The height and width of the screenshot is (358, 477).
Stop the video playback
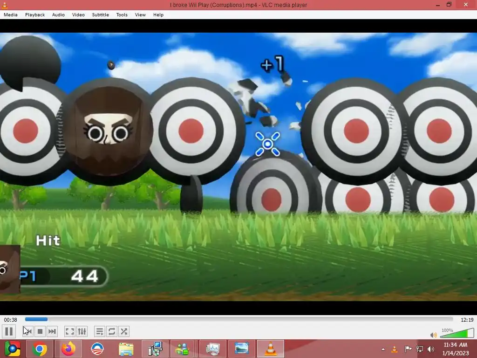click(40, 331)
